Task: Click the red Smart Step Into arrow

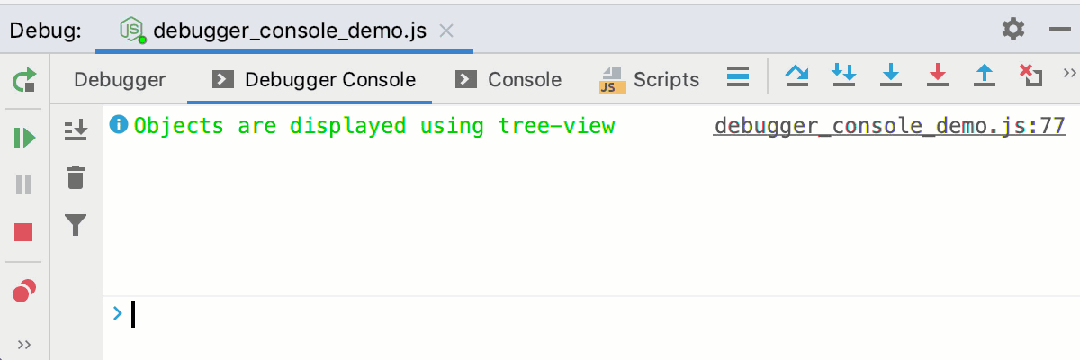Action: [x=938, y=76]
